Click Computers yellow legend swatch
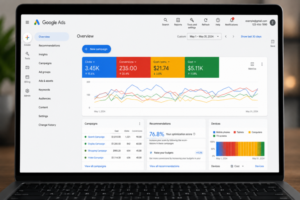 250,132
